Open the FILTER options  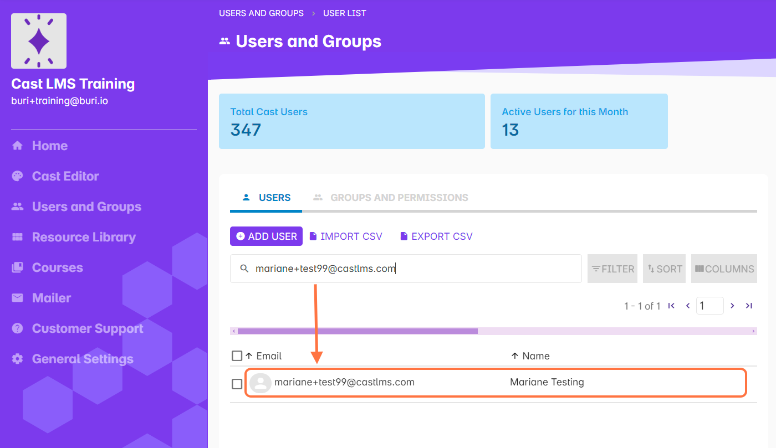tap(612, 269)
